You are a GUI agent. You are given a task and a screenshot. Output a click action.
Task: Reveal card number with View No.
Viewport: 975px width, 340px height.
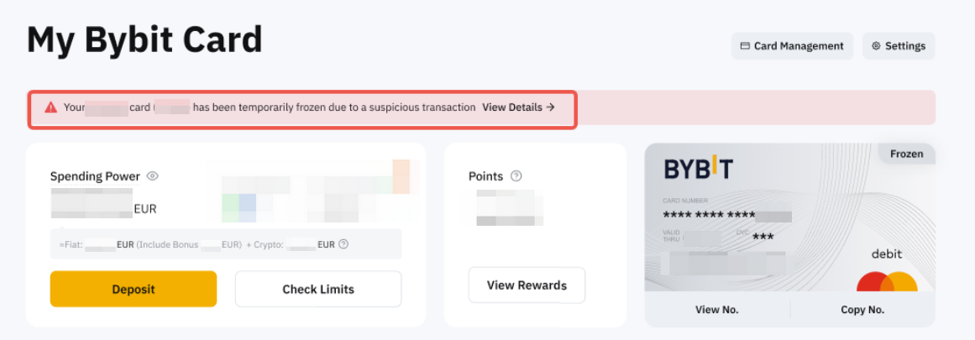pos(717,310)
